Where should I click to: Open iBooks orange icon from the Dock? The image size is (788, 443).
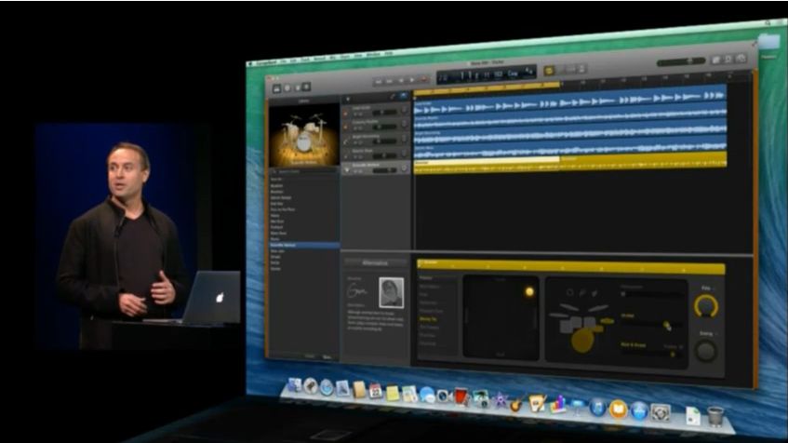click(618, 409)
